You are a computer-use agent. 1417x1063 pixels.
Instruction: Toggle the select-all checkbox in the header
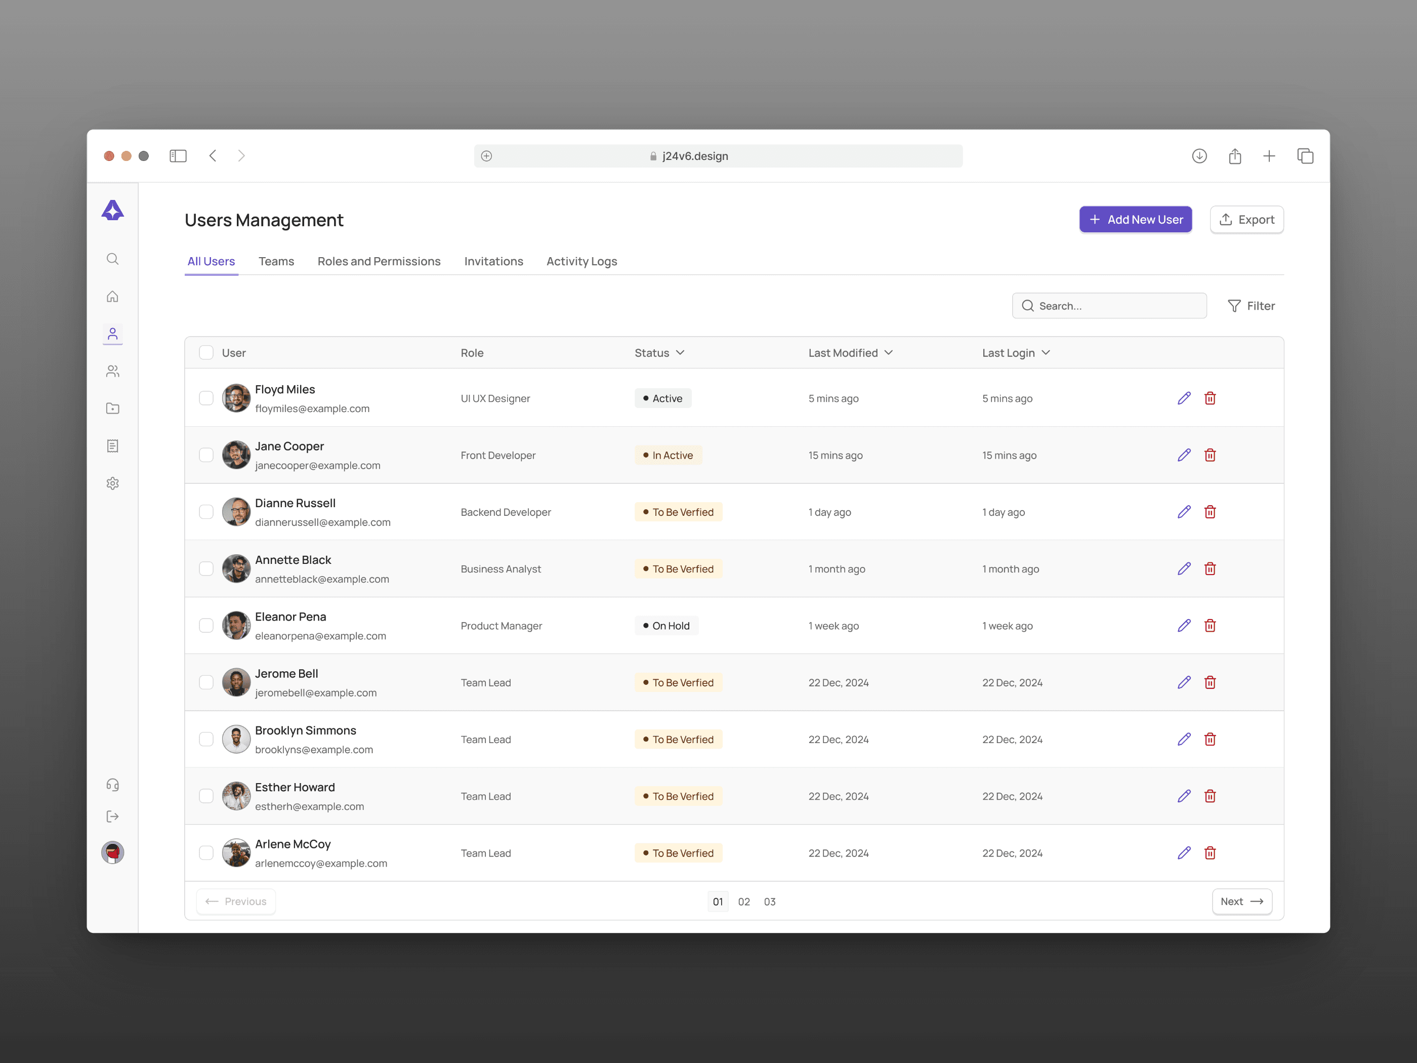coord(205,352)
